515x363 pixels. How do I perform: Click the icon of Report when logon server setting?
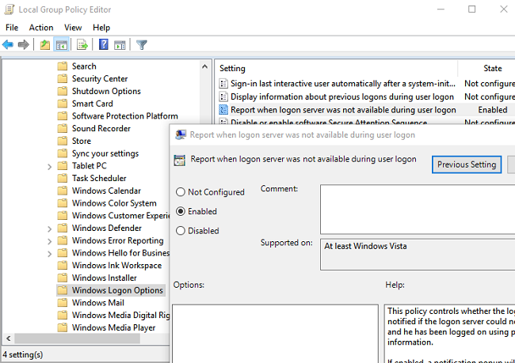pos(223,109)
